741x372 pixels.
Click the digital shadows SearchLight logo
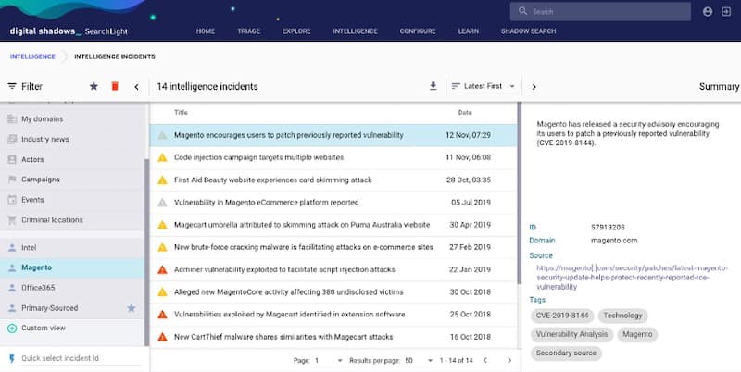[x=69, y=31]
